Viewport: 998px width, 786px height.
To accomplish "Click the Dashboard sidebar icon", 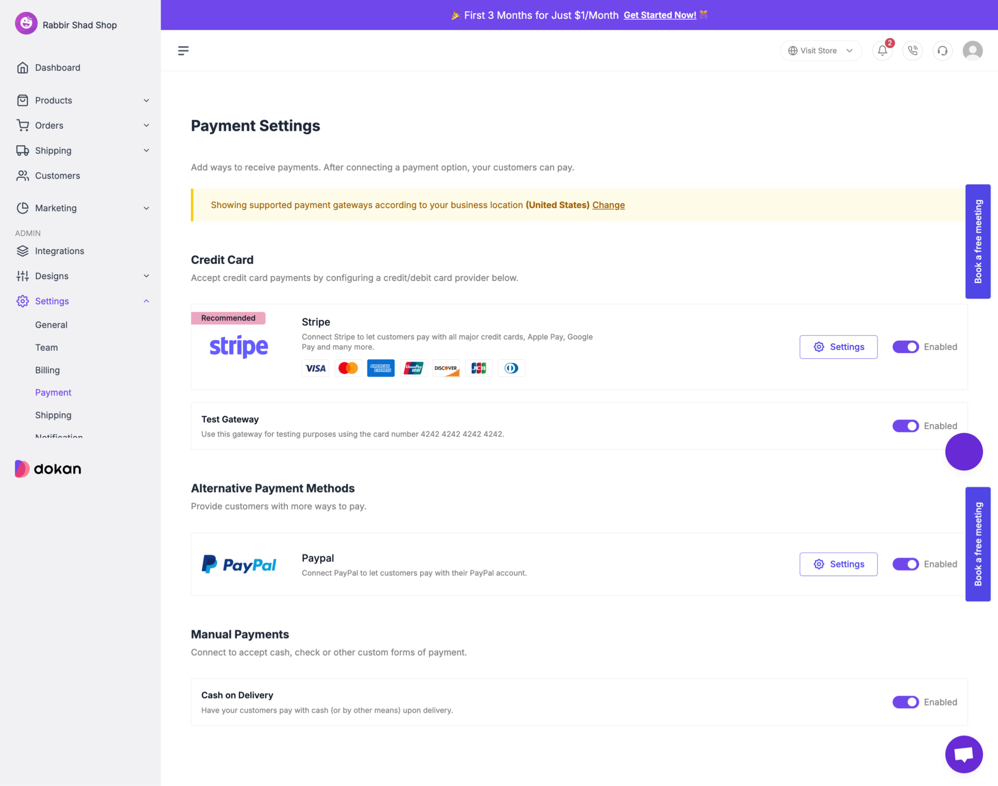I will click(x=23, y=67).
